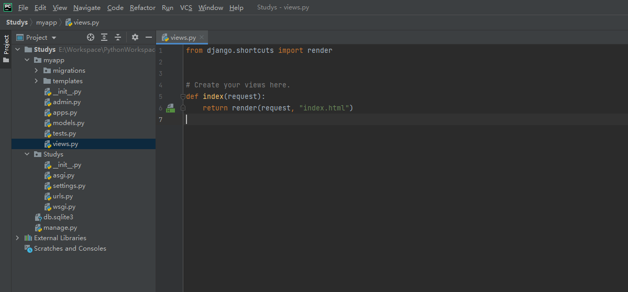Select __init__.py under Studys package
Viewport: 628px width, 292px height.
coord(62,165)
